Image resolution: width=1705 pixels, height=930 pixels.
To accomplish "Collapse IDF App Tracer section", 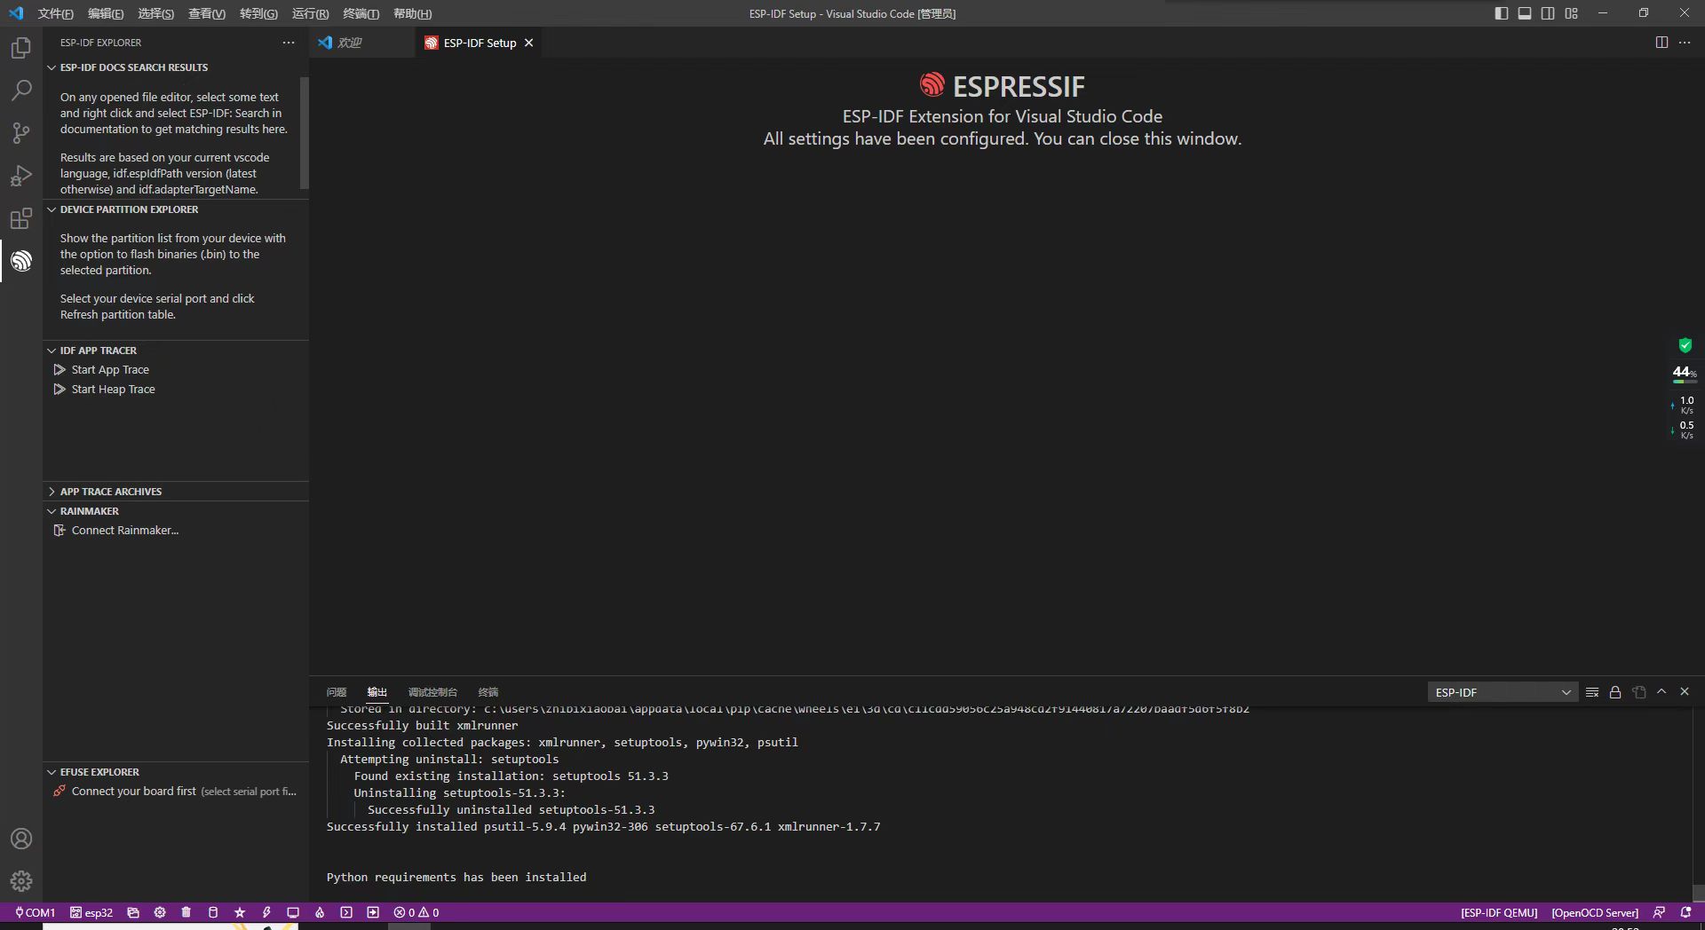I will [x=176, y=351].
